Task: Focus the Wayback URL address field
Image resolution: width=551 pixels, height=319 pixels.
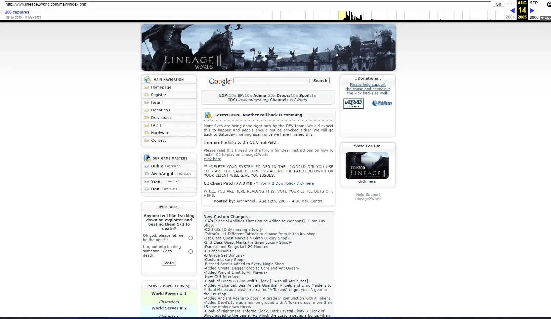Action: pos(248,4)
